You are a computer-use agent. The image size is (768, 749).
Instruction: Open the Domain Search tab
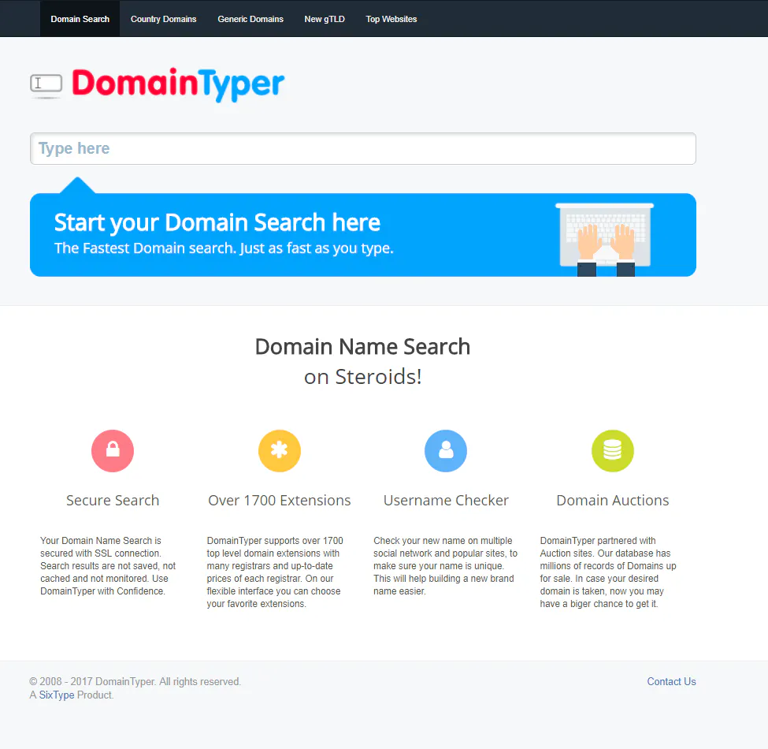[80, 19]
